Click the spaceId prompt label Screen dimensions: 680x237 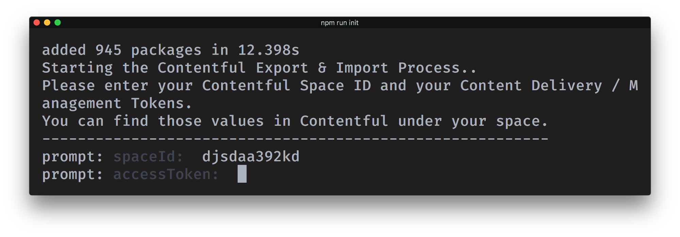149,157
